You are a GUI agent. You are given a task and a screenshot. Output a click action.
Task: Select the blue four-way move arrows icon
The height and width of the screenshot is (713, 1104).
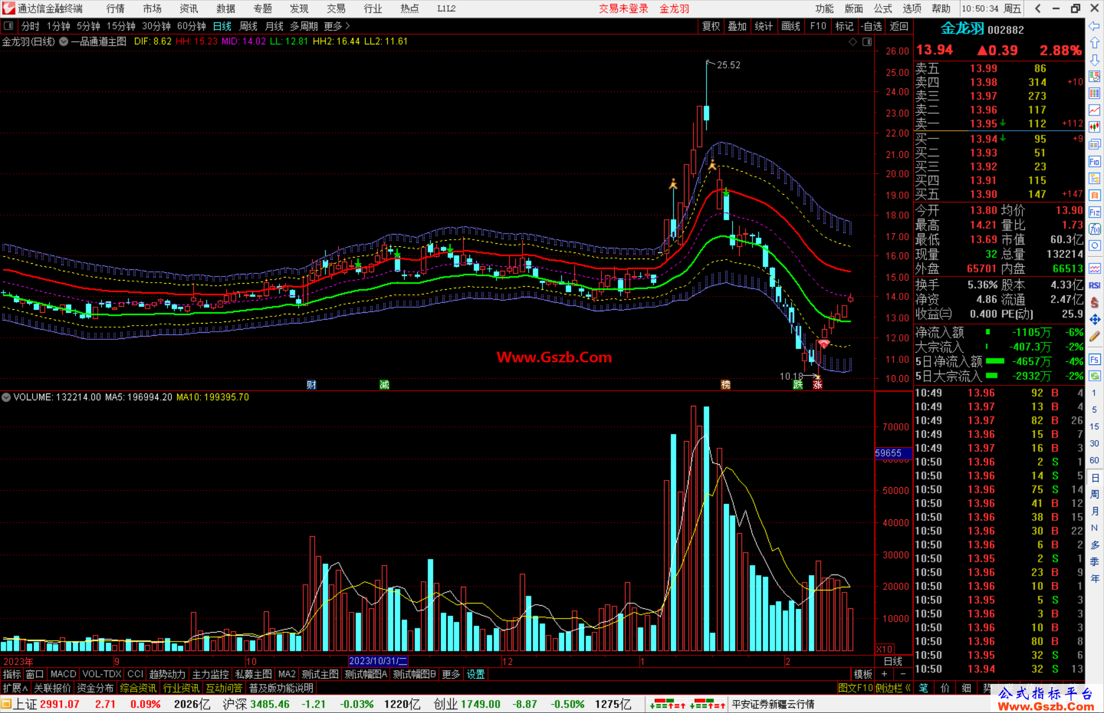click(x=1094, y=319)
